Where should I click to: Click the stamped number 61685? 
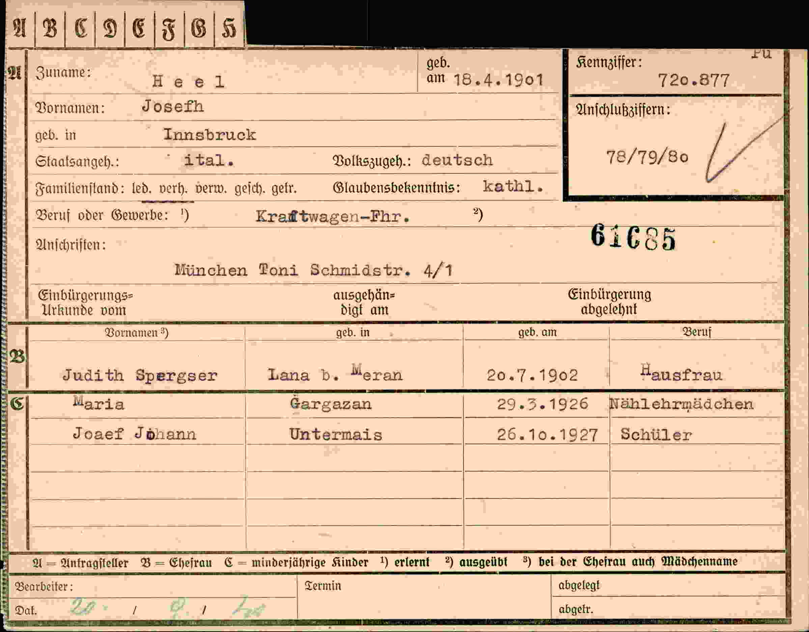coord(634,237)
